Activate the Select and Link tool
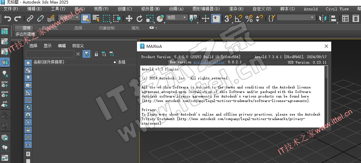The width and height of the screenshot is (361, 163). 30,18
